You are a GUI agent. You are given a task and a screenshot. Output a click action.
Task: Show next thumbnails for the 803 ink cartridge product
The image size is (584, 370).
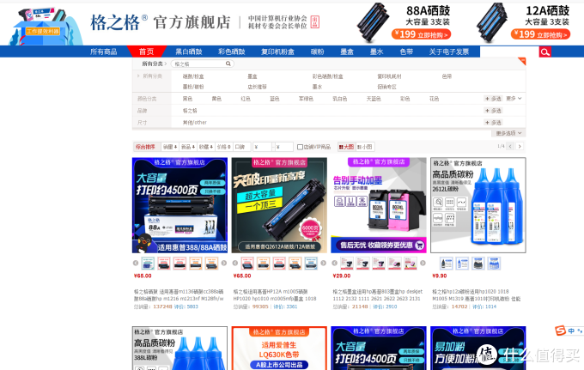(x=423, y=264)
